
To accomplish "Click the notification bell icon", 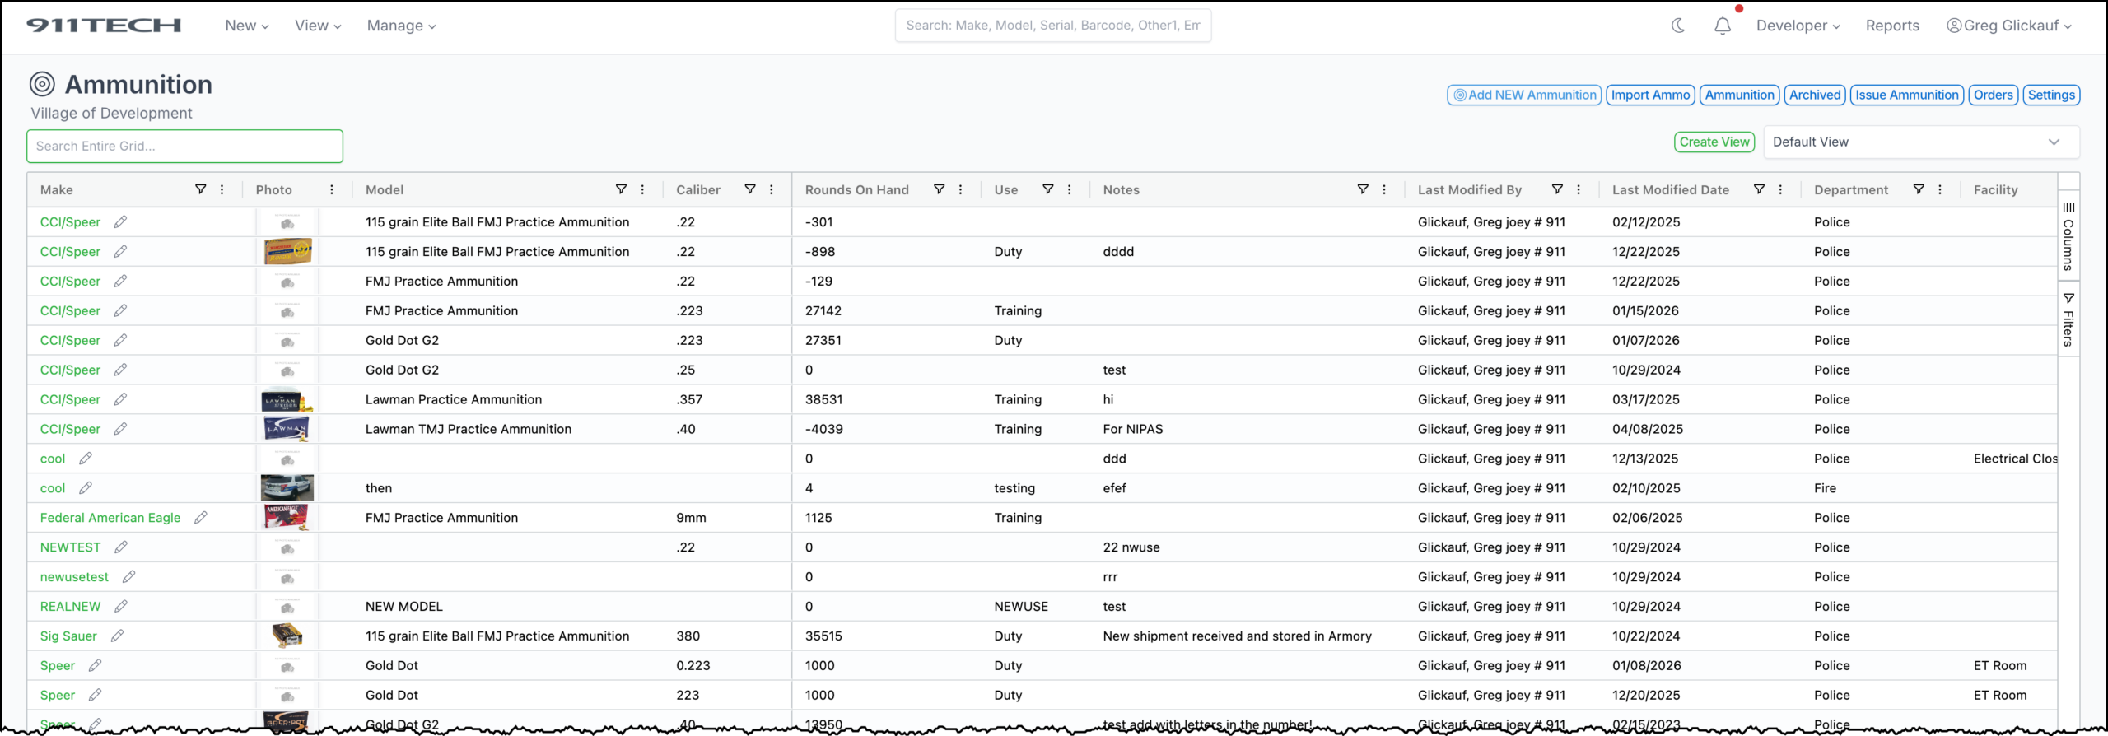I will tap(1722, 26).
